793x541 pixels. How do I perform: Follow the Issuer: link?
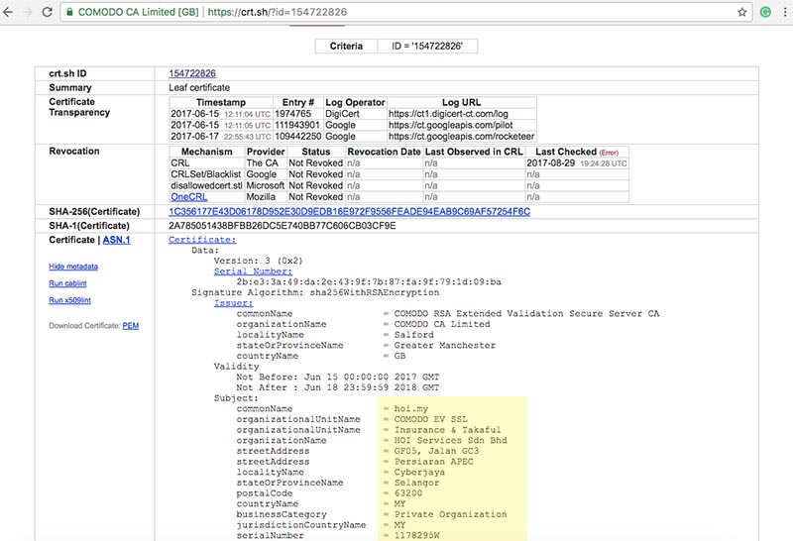[x=233, y=303]
